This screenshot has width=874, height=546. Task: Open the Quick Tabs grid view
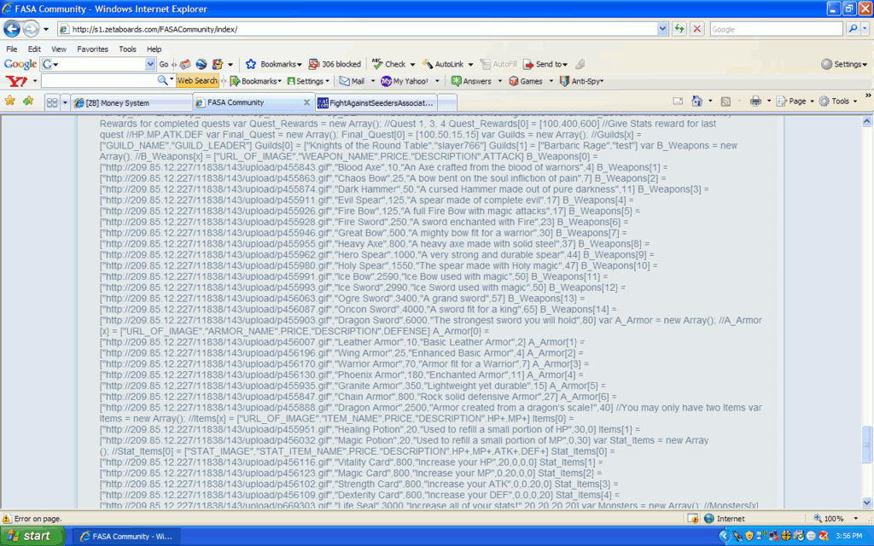(x=52, y=102)
